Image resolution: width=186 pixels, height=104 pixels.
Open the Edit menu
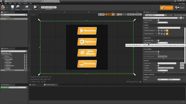(6, 3)
